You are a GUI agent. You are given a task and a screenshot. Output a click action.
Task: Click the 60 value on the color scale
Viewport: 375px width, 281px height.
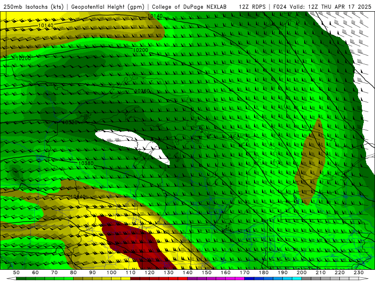coord(36,273)
